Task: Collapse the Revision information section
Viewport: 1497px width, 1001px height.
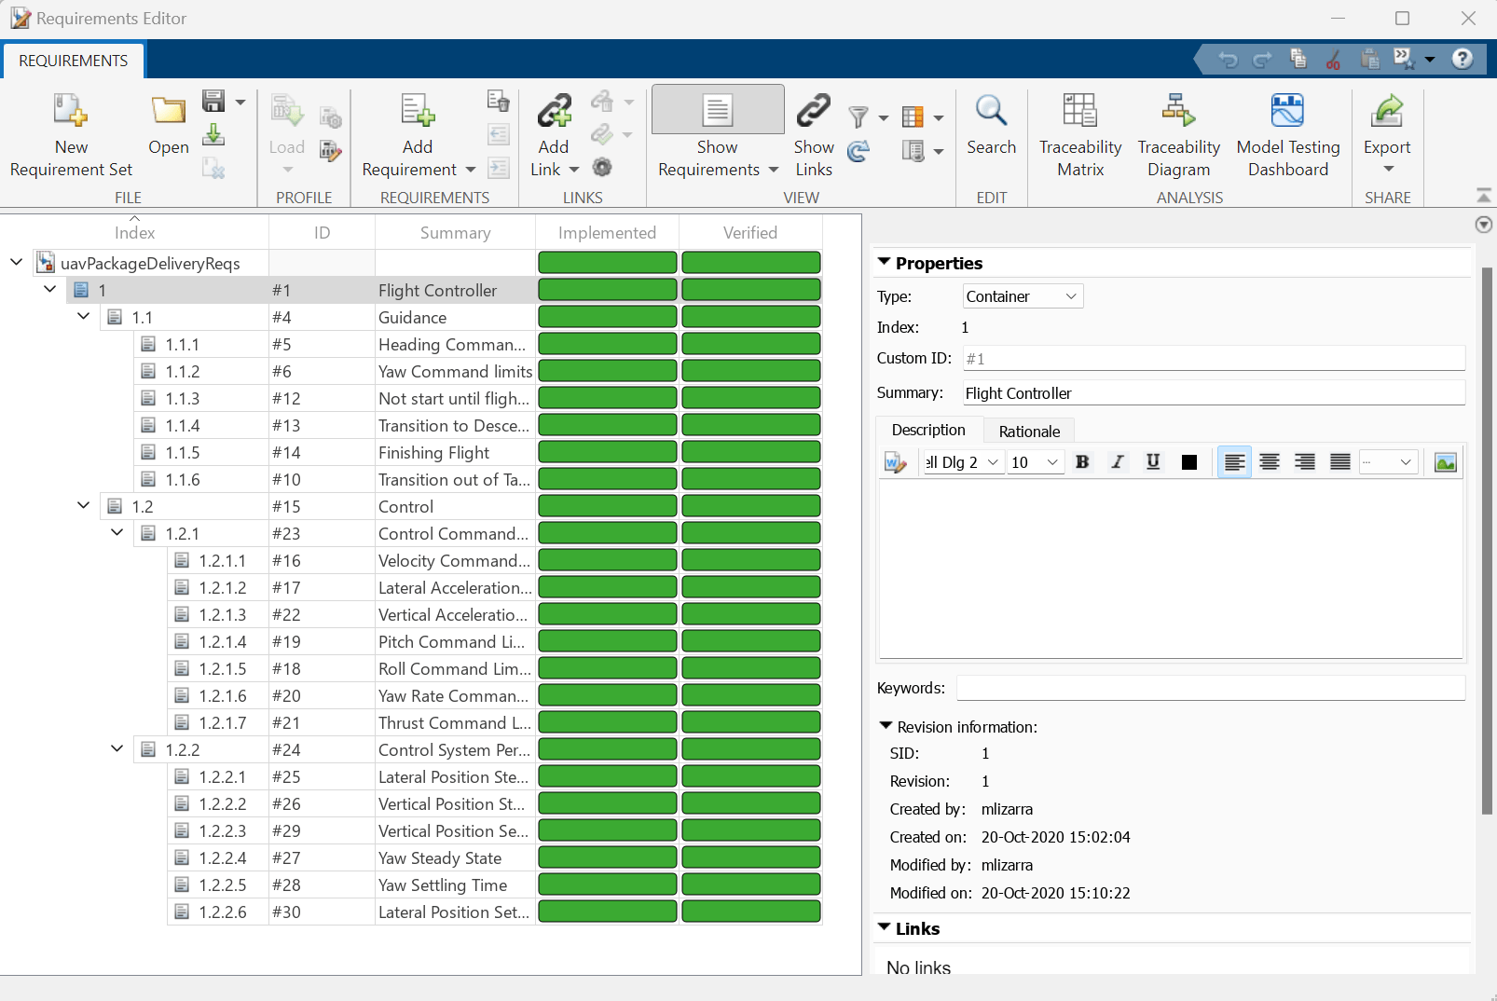Action: coord(885,726)
